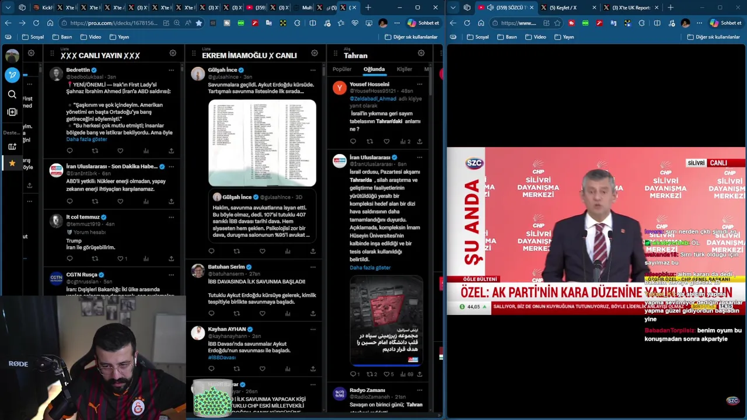Switch to Kişiler tab in Tahran column
Image resolution: width=747 pixels, height=420 pixels.
click(x=404, y=69)
